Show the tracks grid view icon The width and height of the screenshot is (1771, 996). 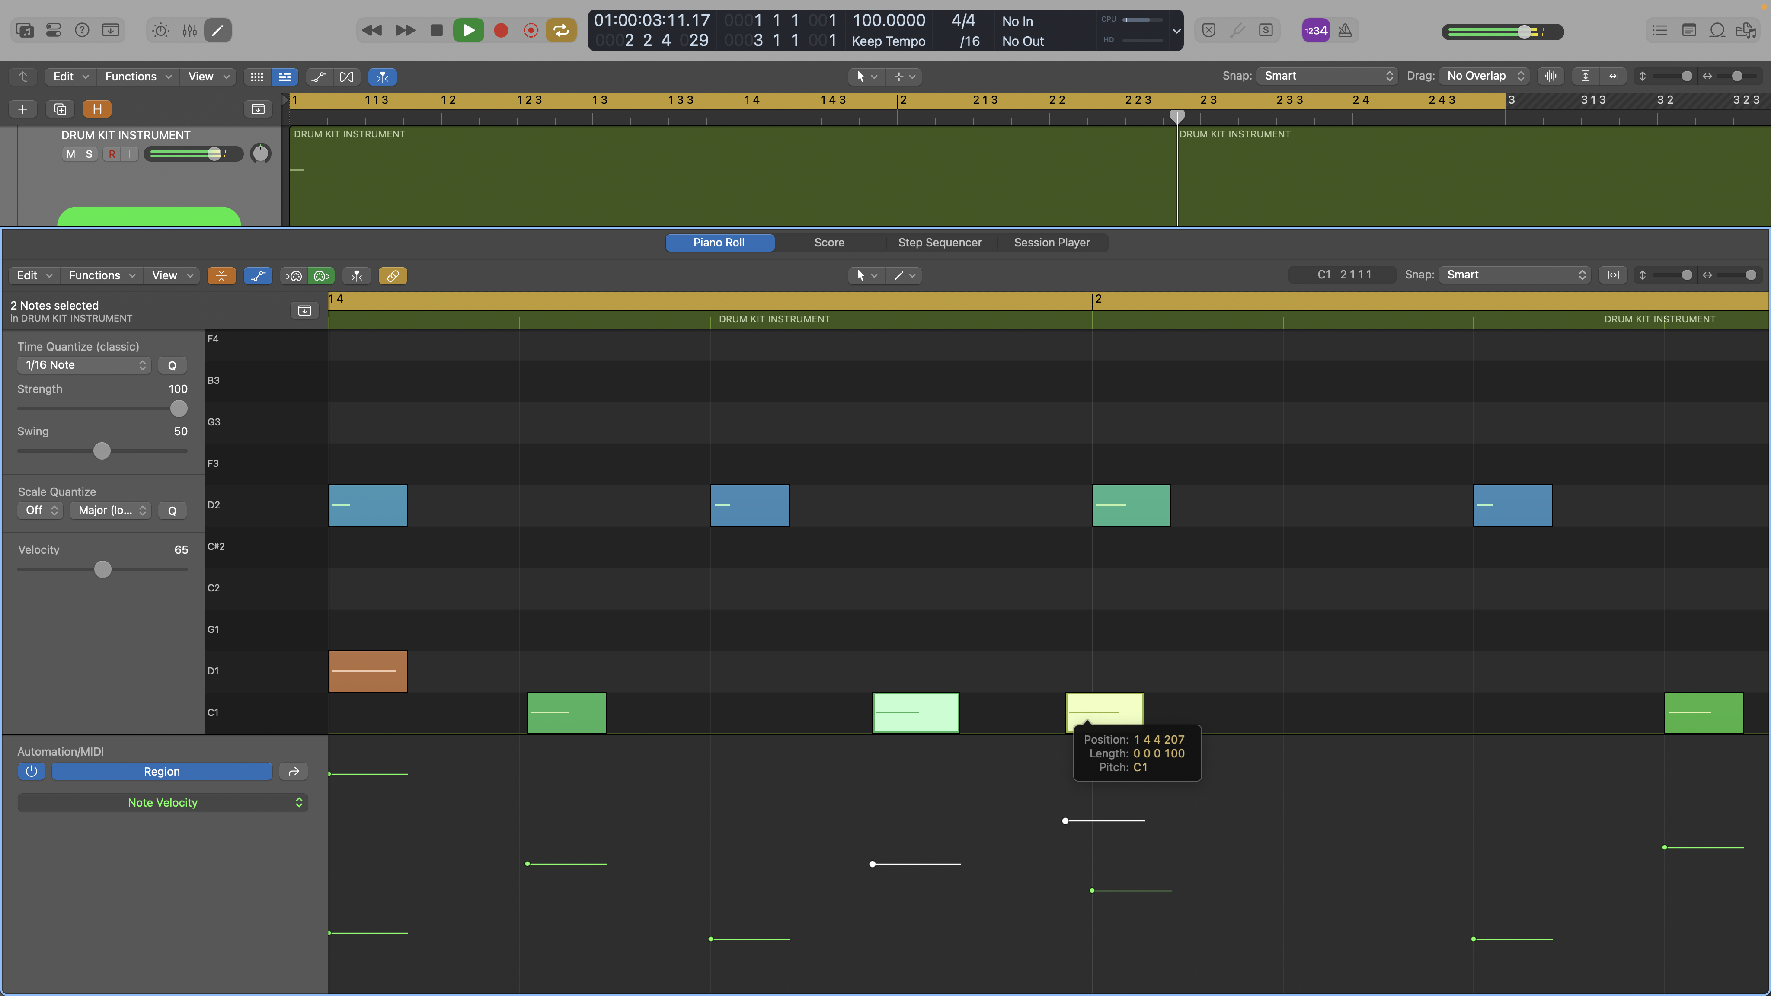pos(257,77)
